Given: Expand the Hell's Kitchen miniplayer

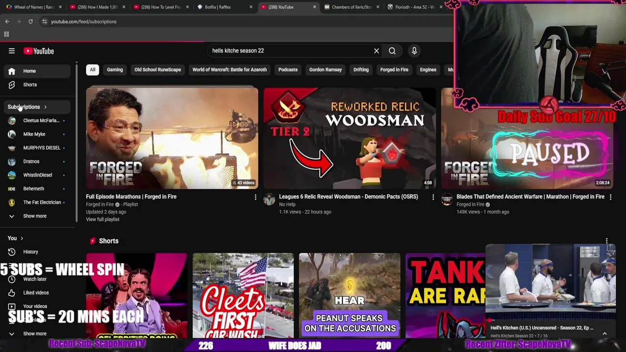Looking at the screenshot, I should pyautogui.click(x=604, y=333).
